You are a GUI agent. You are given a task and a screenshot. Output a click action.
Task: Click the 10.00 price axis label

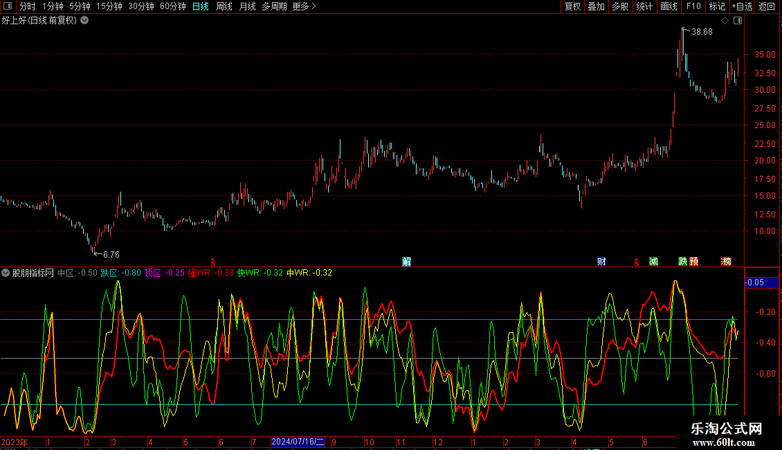click(x=765, y=231)
